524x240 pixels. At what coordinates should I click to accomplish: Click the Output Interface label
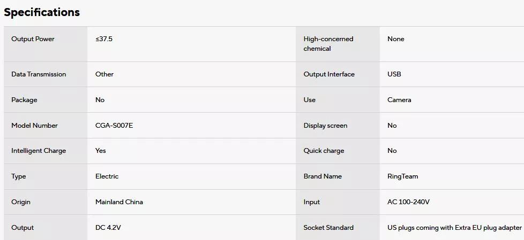(x=328, y=74)
